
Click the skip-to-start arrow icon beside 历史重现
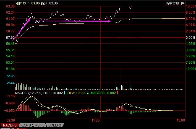coord(182,3)
